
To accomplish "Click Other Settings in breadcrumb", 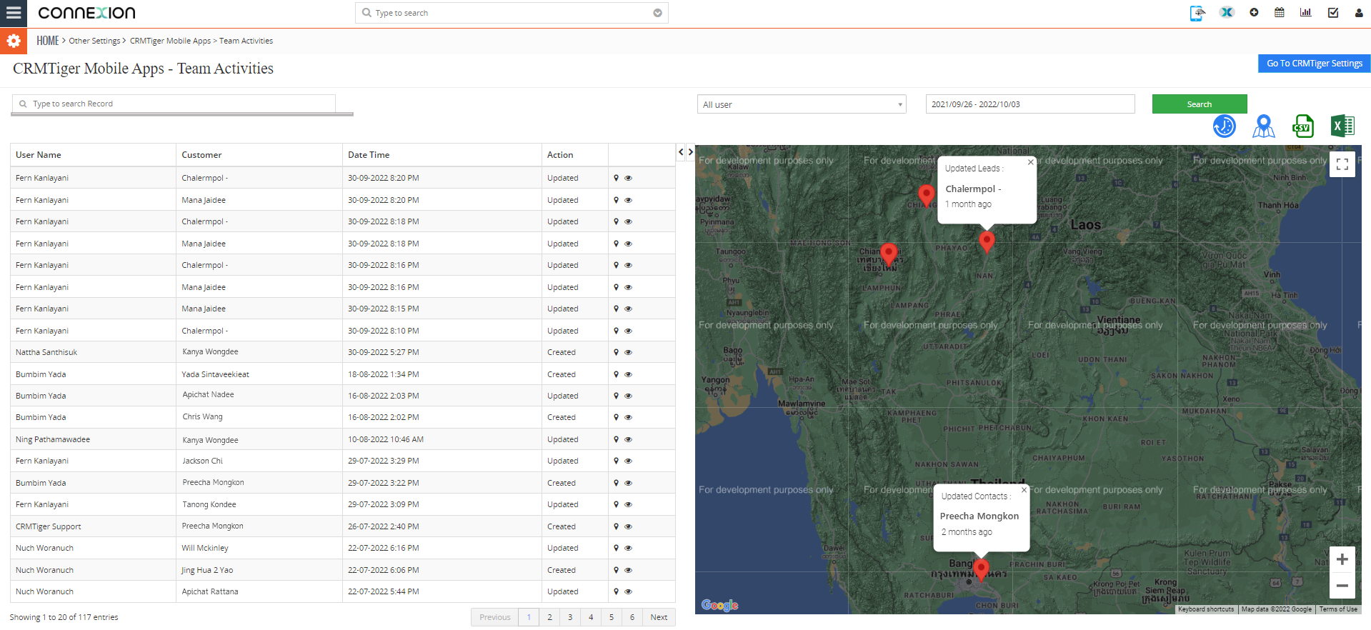I will (94, 41).
